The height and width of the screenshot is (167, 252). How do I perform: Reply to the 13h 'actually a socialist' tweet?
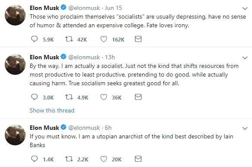click(x=34, y=97)
